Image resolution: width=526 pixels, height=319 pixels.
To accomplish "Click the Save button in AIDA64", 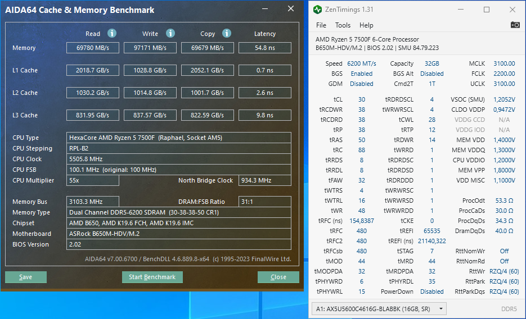I will [x=26, y=277].
